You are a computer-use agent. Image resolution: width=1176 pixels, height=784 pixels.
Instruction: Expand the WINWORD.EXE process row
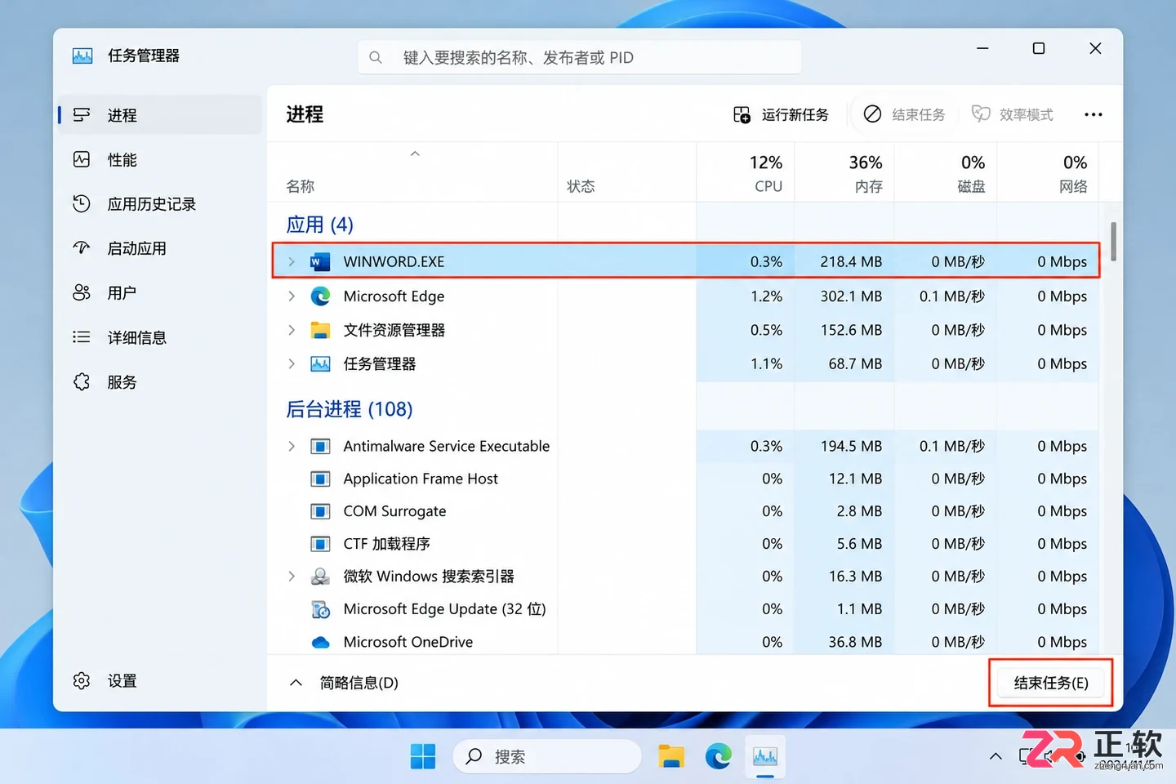[292, 261]
